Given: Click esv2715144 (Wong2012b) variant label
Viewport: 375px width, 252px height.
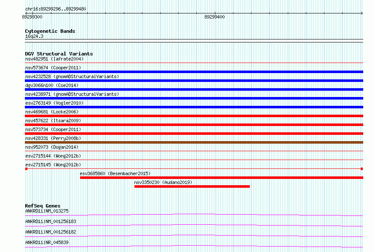Looking at the screenshot, I should tap(53, 156).
